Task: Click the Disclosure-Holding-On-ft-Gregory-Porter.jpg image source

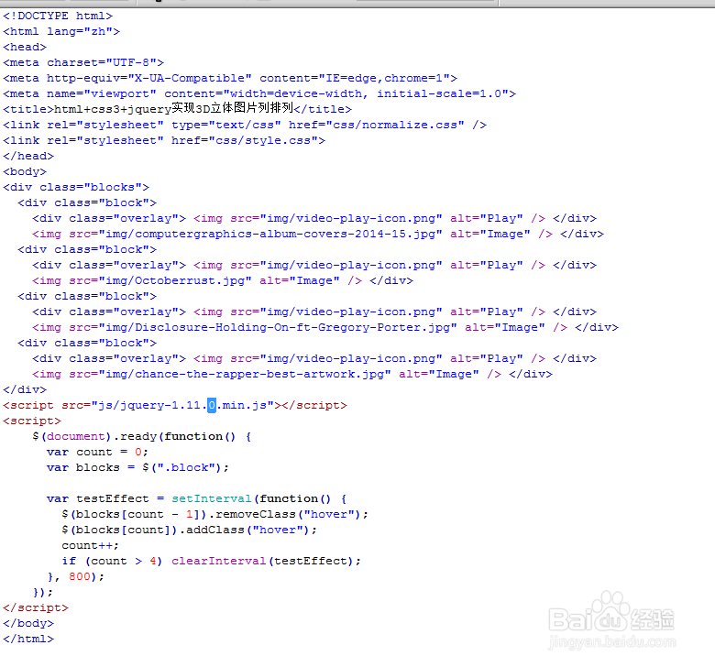Action: [x=278, y=327]
